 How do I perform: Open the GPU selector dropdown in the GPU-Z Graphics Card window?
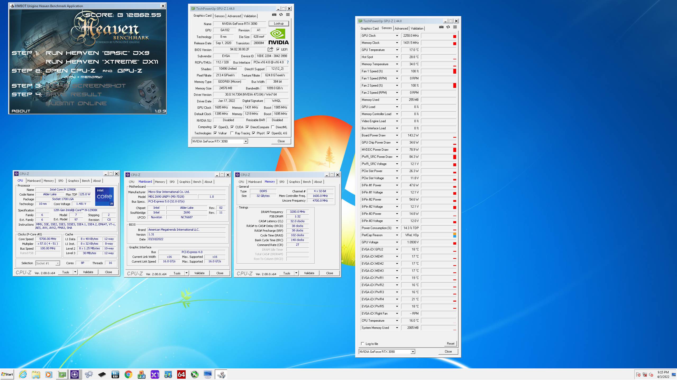tap(246, 141)
